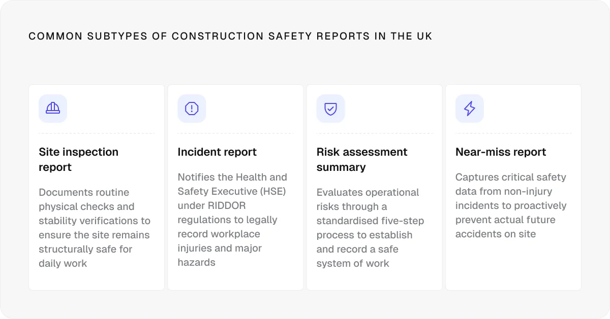Click the Site inspection report description text
This screenshot has width=610, height=319.
click(x=95, y=228)
